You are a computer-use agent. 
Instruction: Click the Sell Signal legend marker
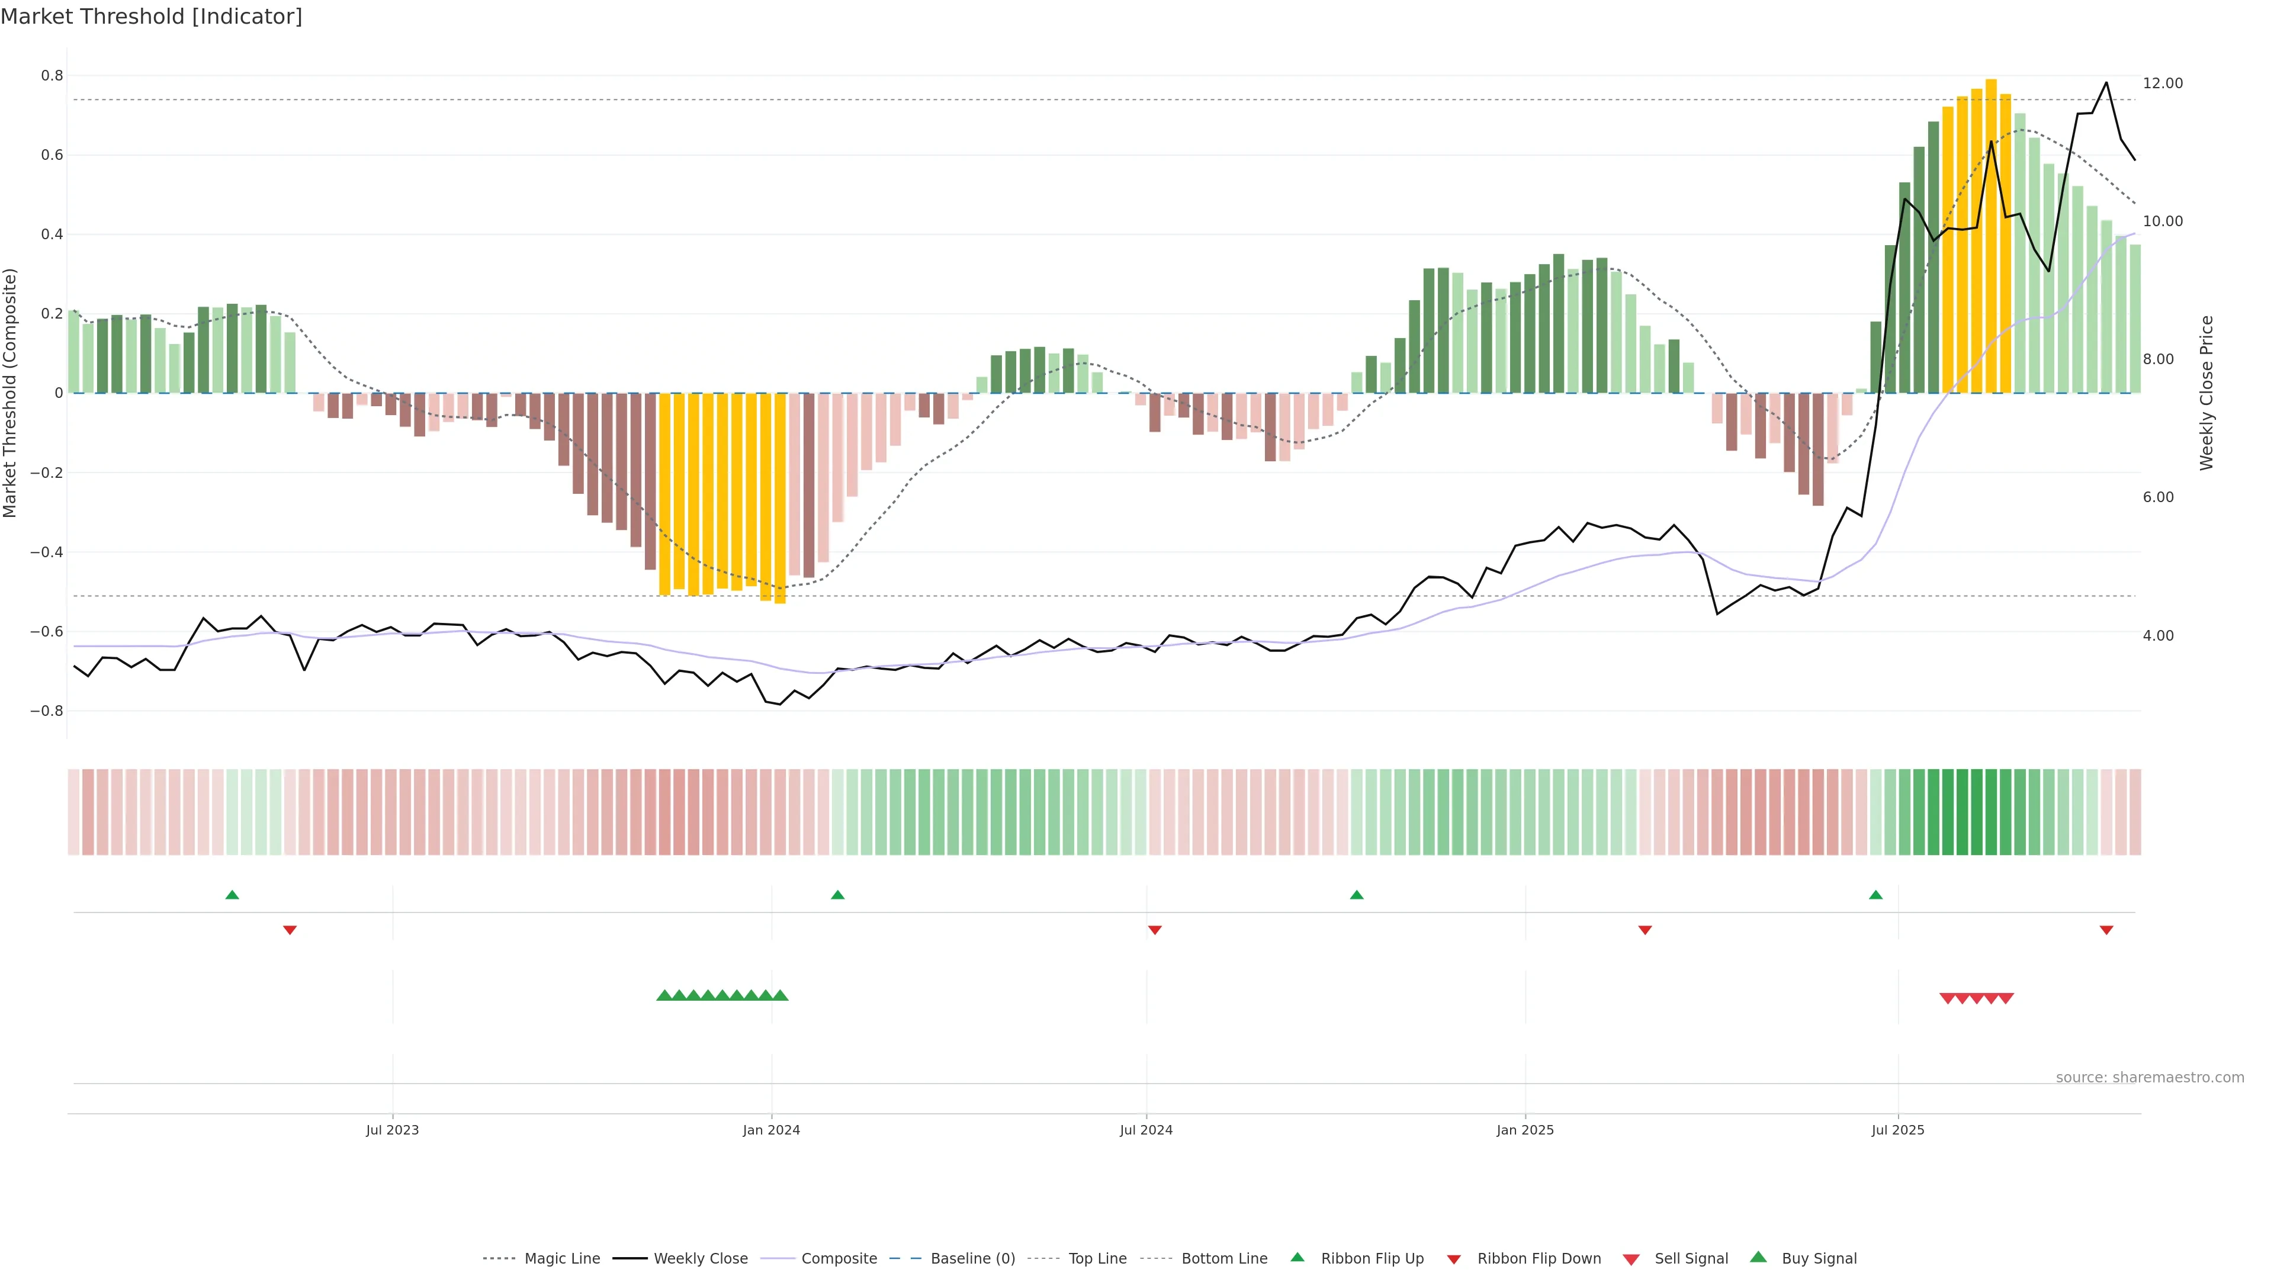tap(1630, 1259)
